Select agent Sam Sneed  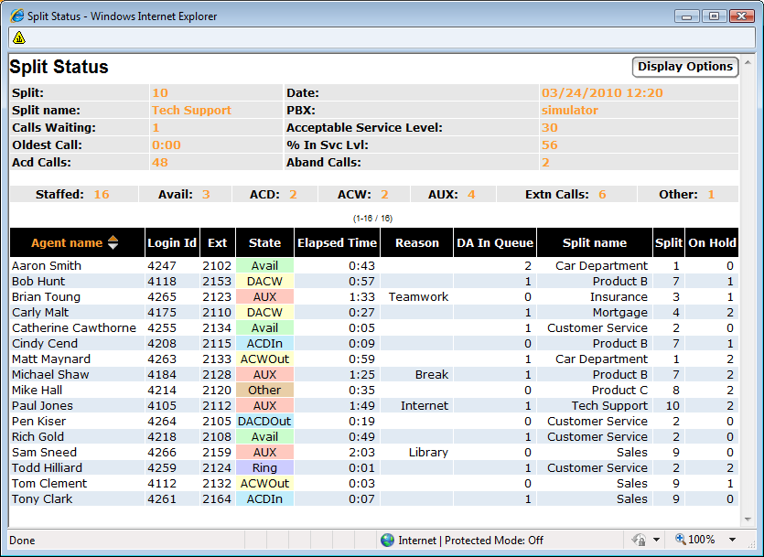coord(44,453)
